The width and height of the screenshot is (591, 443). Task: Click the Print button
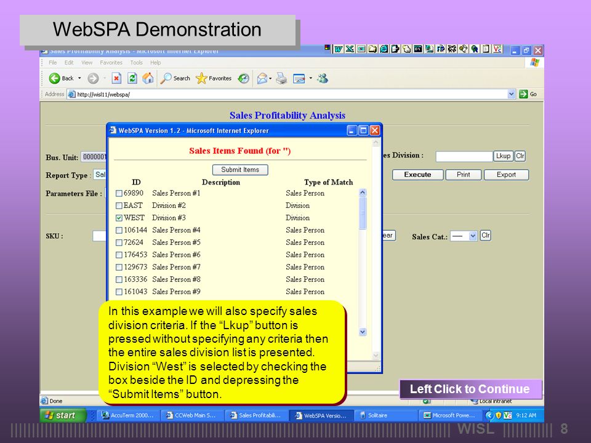tap(463, 175)
